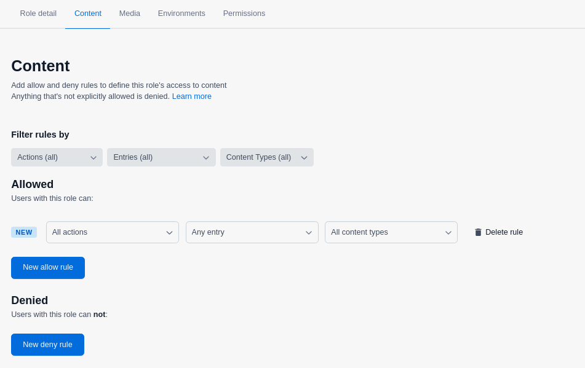The width and height of the screenshot is (585, 368).
Task: Open the Content Types (all) filter dropdown
Action: (x=266, y=157)
